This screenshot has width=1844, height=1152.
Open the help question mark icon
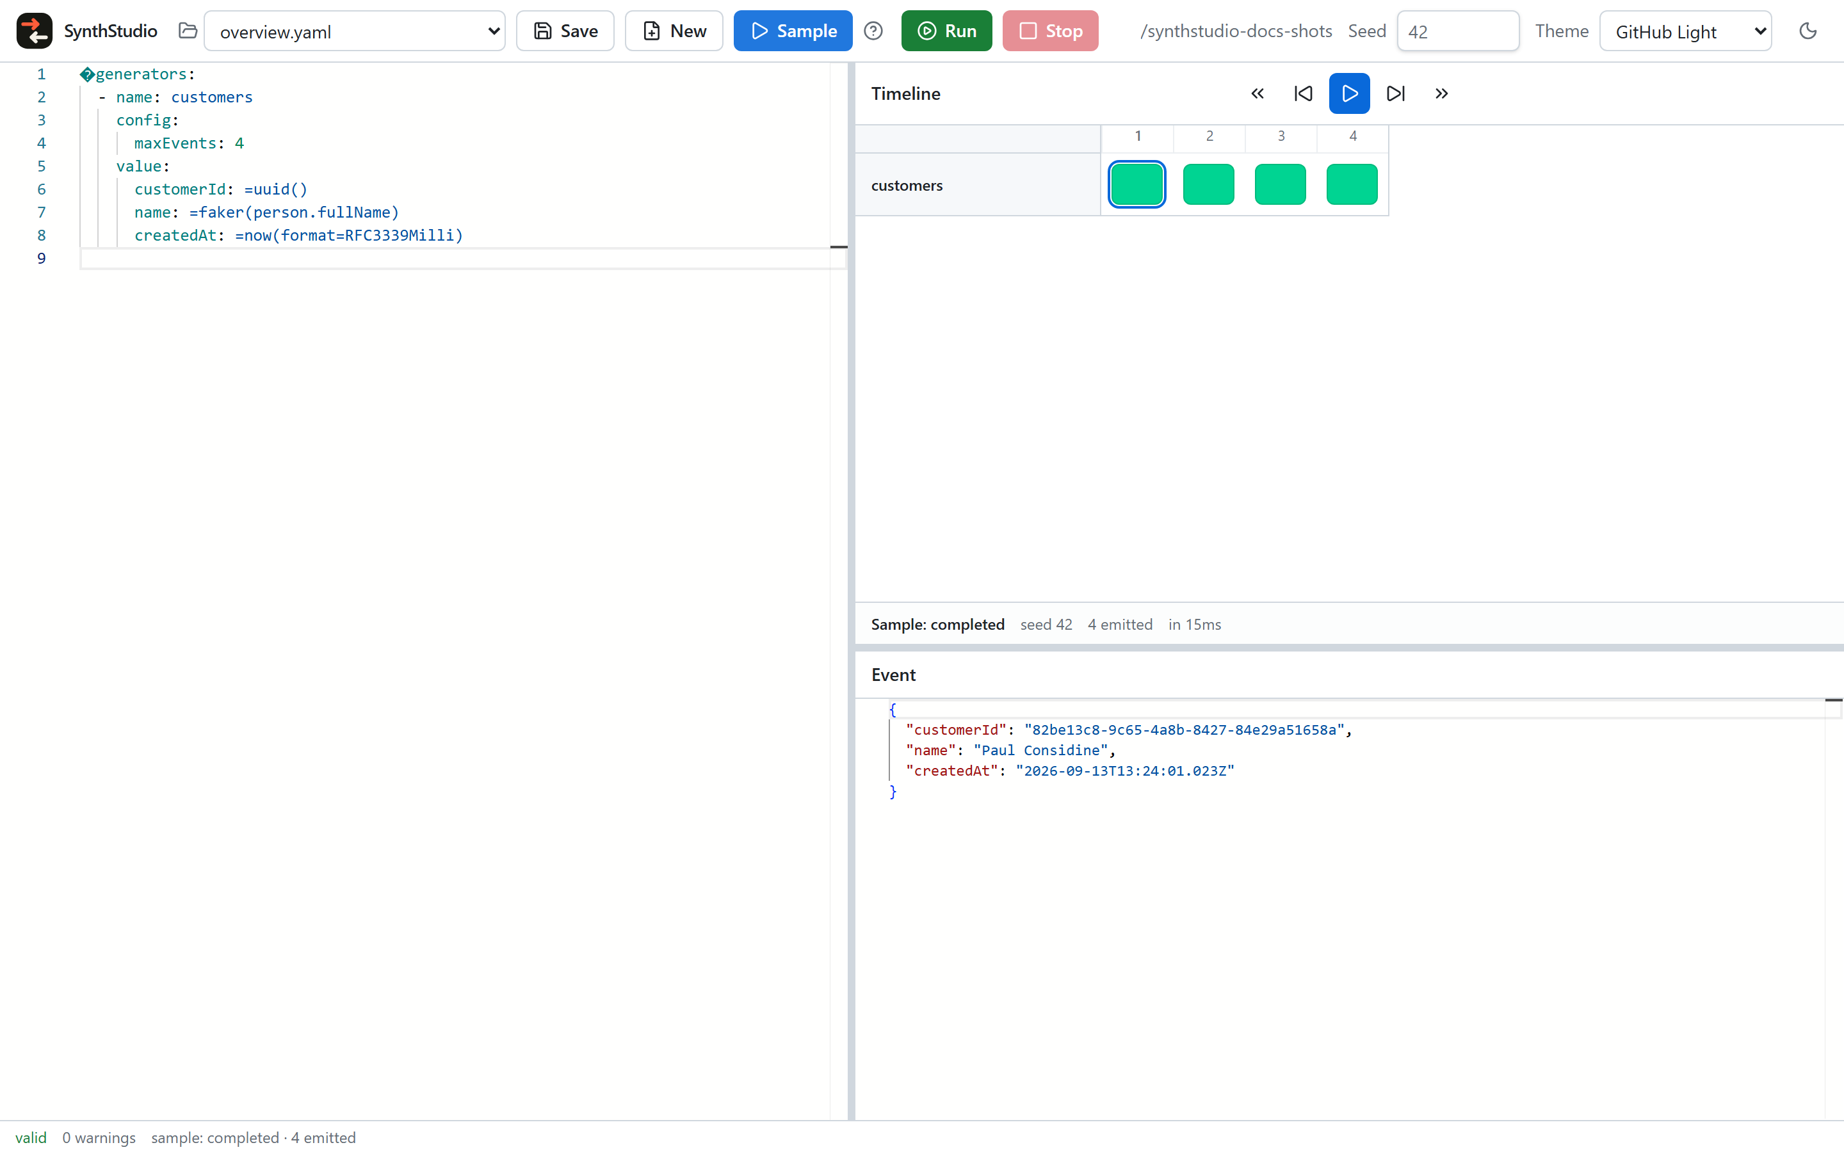point(873,31)
